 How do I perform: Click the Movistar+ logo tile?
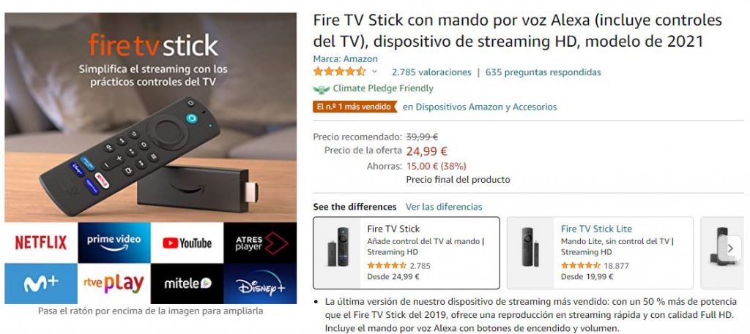tap(41, 284)
